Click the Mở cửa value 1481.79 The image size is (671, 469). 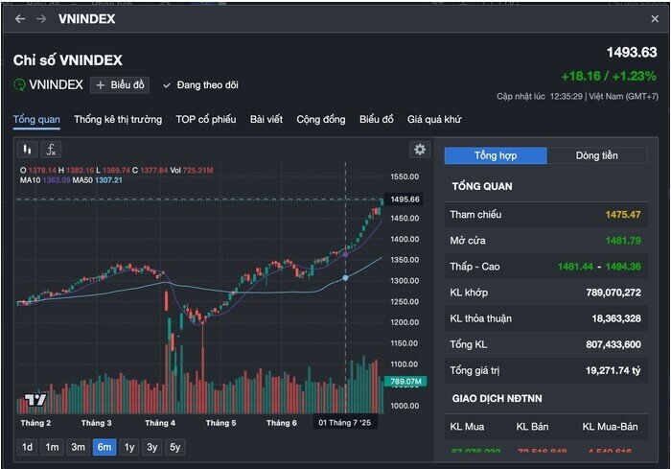623,241
